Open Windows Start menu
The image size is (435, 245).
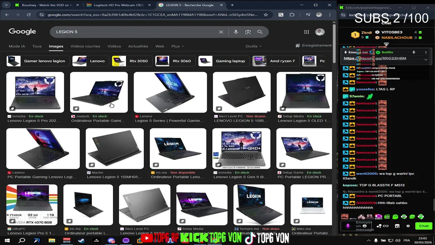pyautogui.click(x=7, y=241)
